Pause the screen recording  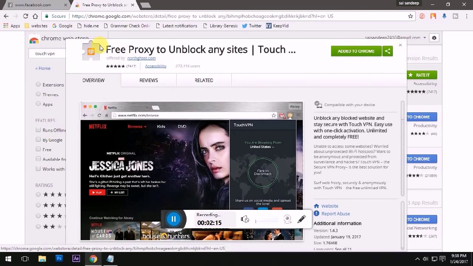click(173, 219)
